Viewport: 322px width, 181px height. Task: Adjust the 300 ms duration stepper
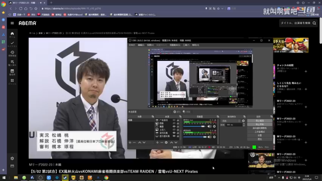click(244, 125)
